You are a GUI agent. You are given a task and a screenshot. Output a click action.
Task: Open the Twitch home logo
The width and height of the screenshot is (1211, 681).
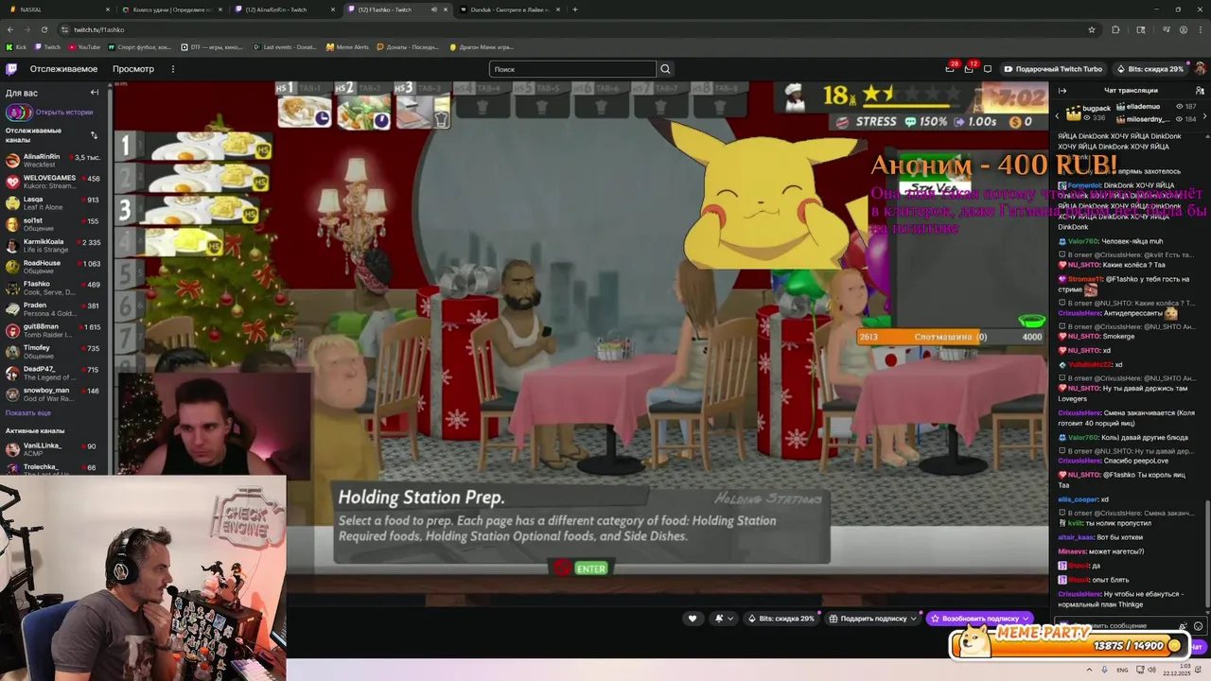pos(11,69)
